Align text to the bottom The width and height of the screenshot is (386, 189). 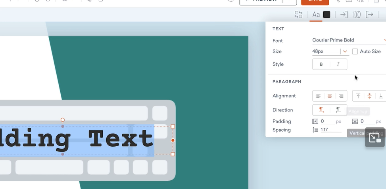pos(381,96)
